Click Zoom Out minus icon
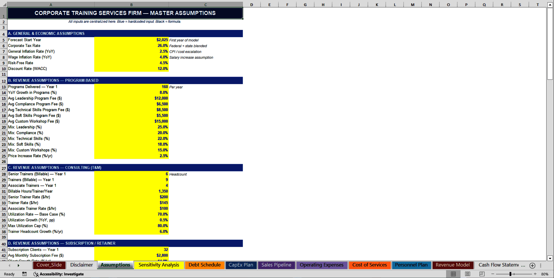The height and width of the screenshot is (278, 554). click(493, 274)
